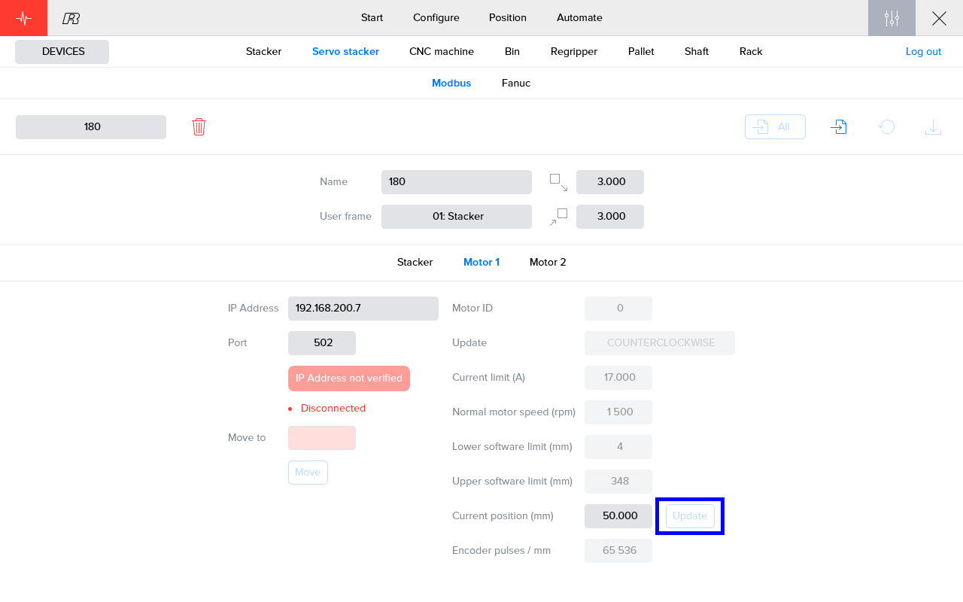Edit the Name field containing 180

(x=457, y=182)
